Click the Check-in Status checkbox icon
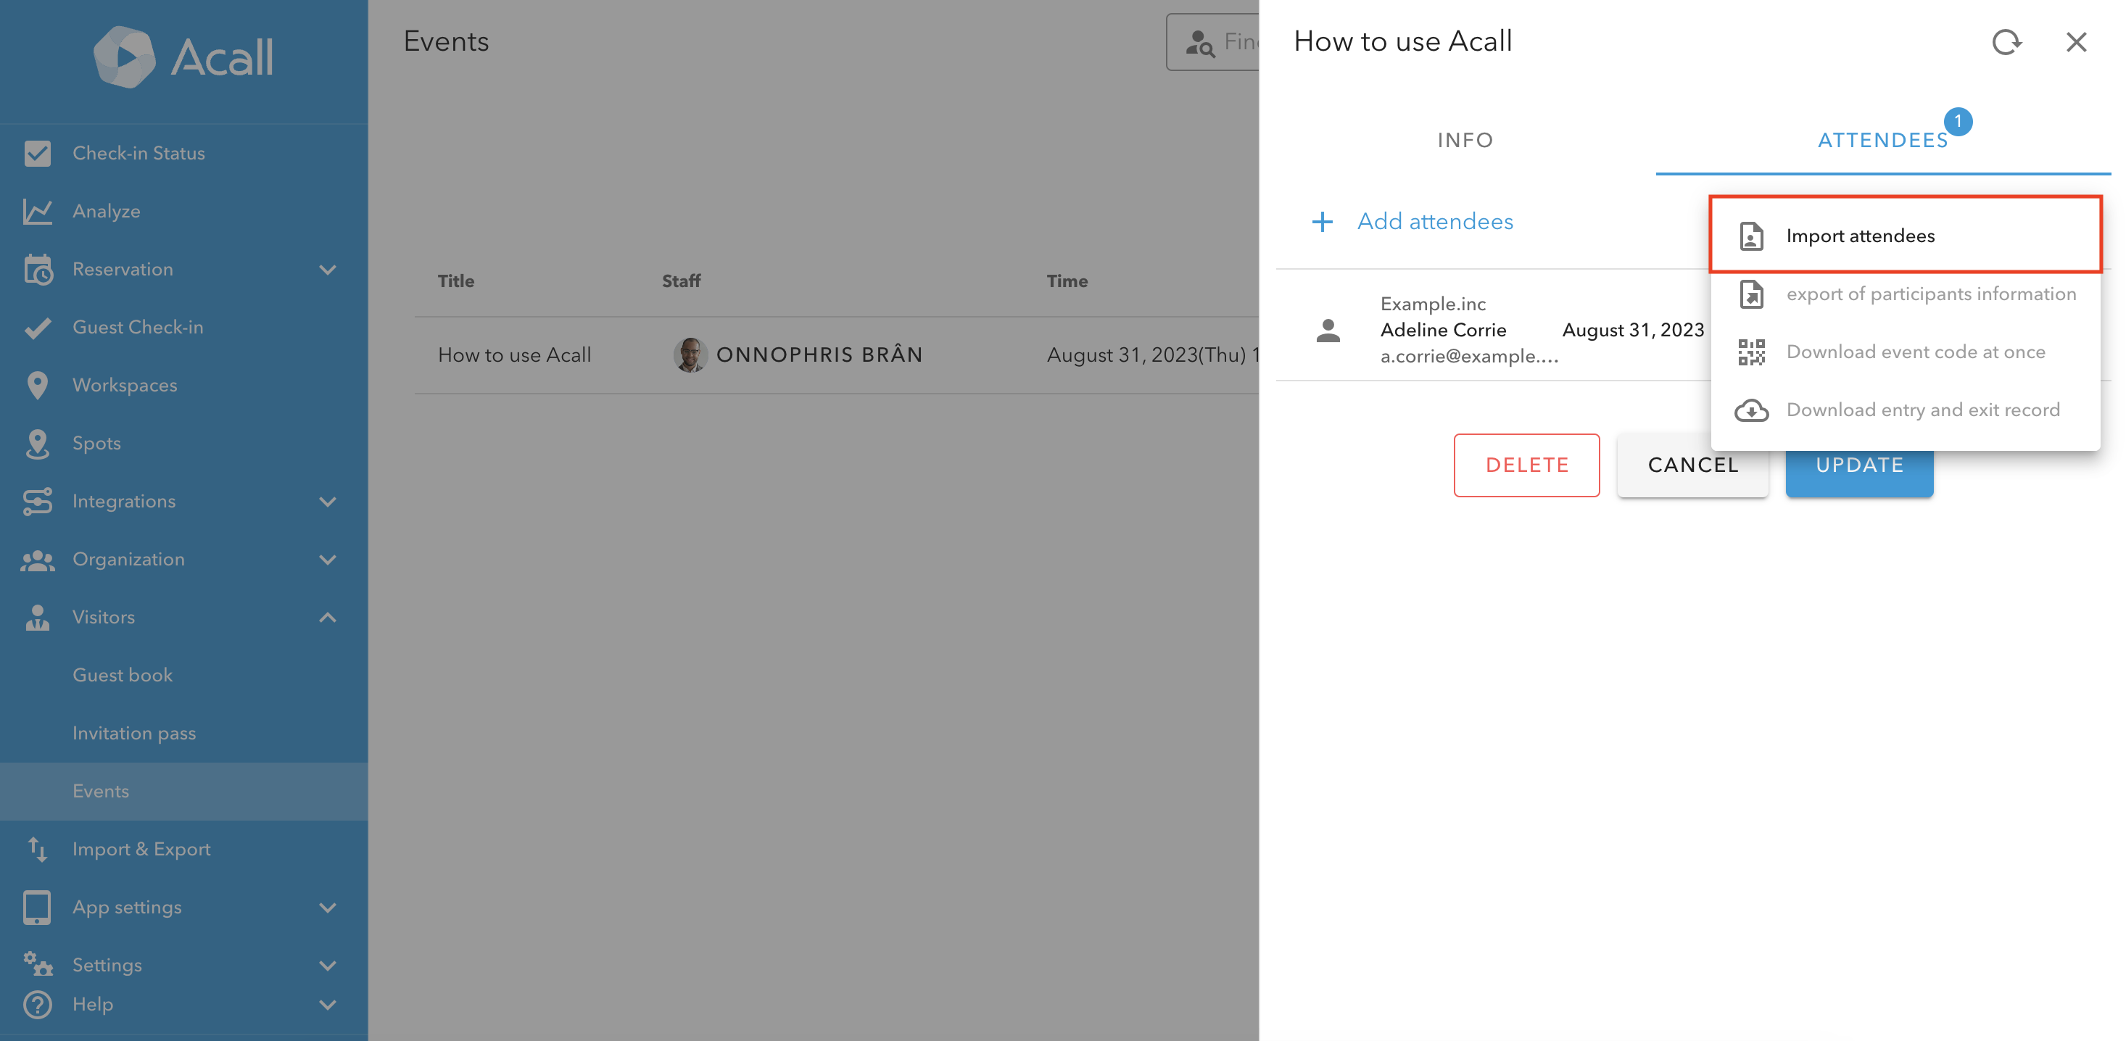The height and width of the screenshot is (1041, 2126). tap(37, 154)
